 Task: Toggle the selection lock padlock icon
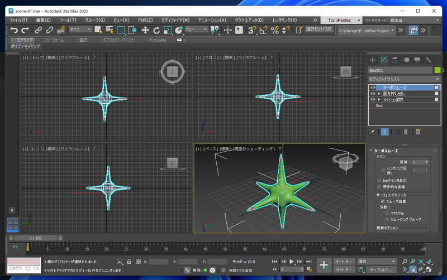(129, 262)
